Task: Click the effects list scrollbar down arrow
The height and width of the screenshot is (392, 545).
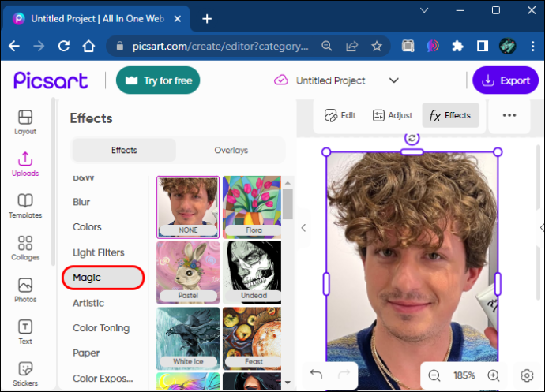Action: pos(288,383)
